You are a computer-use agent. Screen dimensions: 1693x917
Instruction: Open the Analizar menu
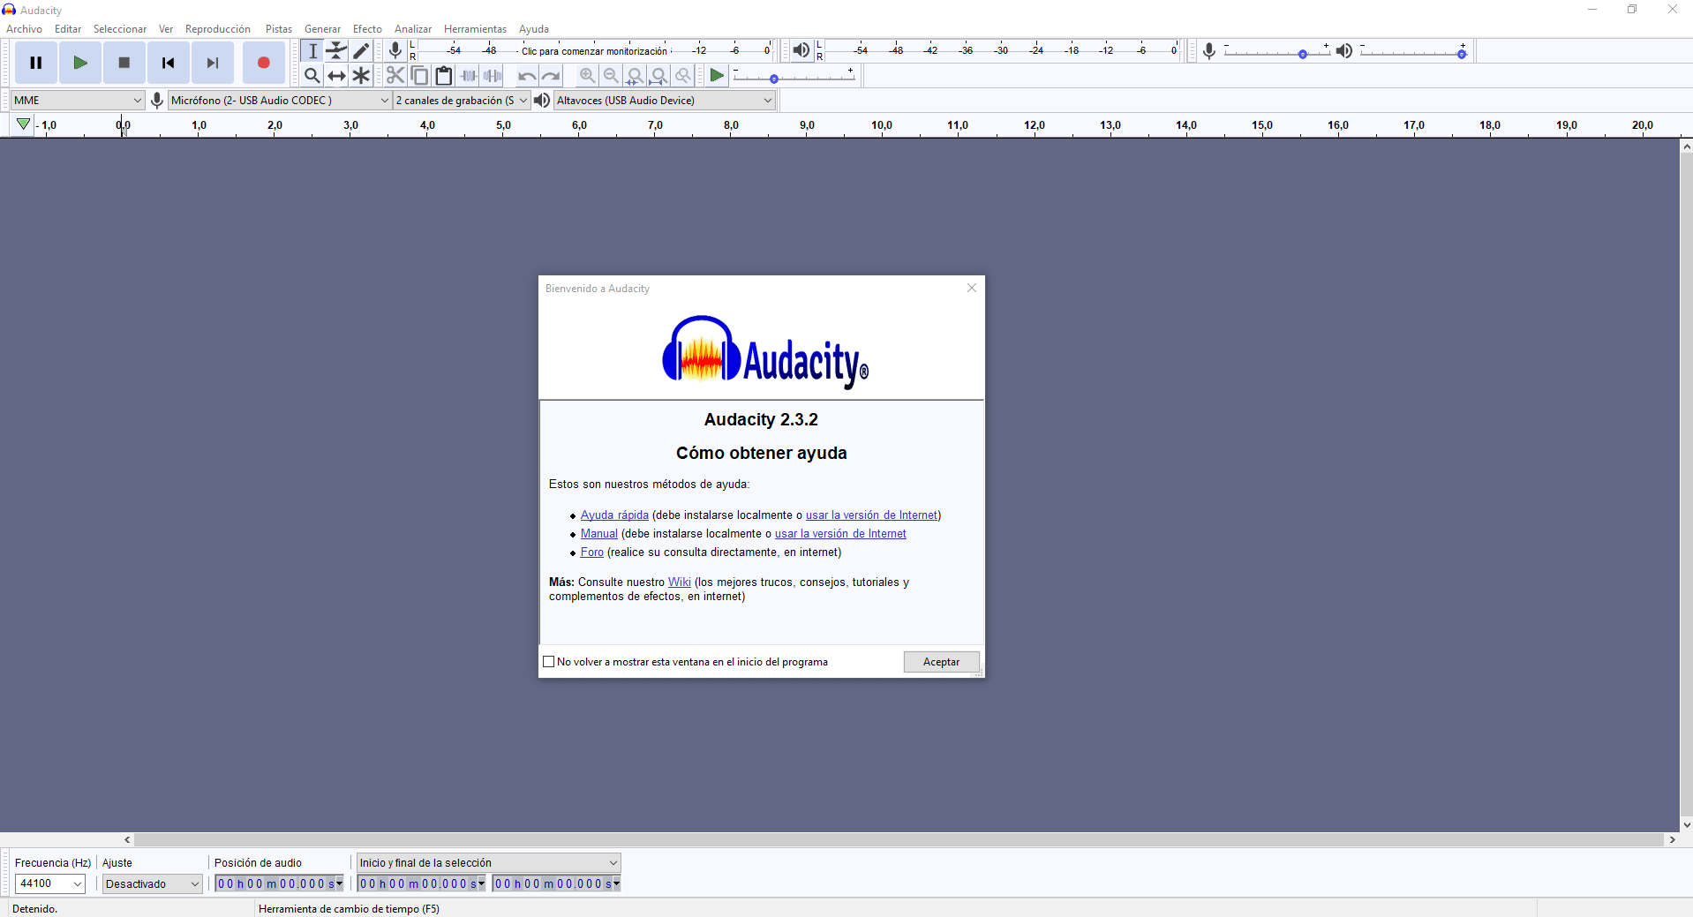(x=413, y=29)
